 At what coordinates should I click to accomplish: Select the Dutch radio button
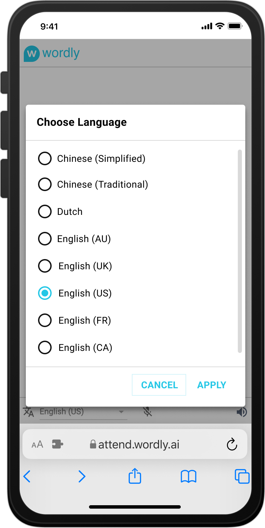[45, 211]
